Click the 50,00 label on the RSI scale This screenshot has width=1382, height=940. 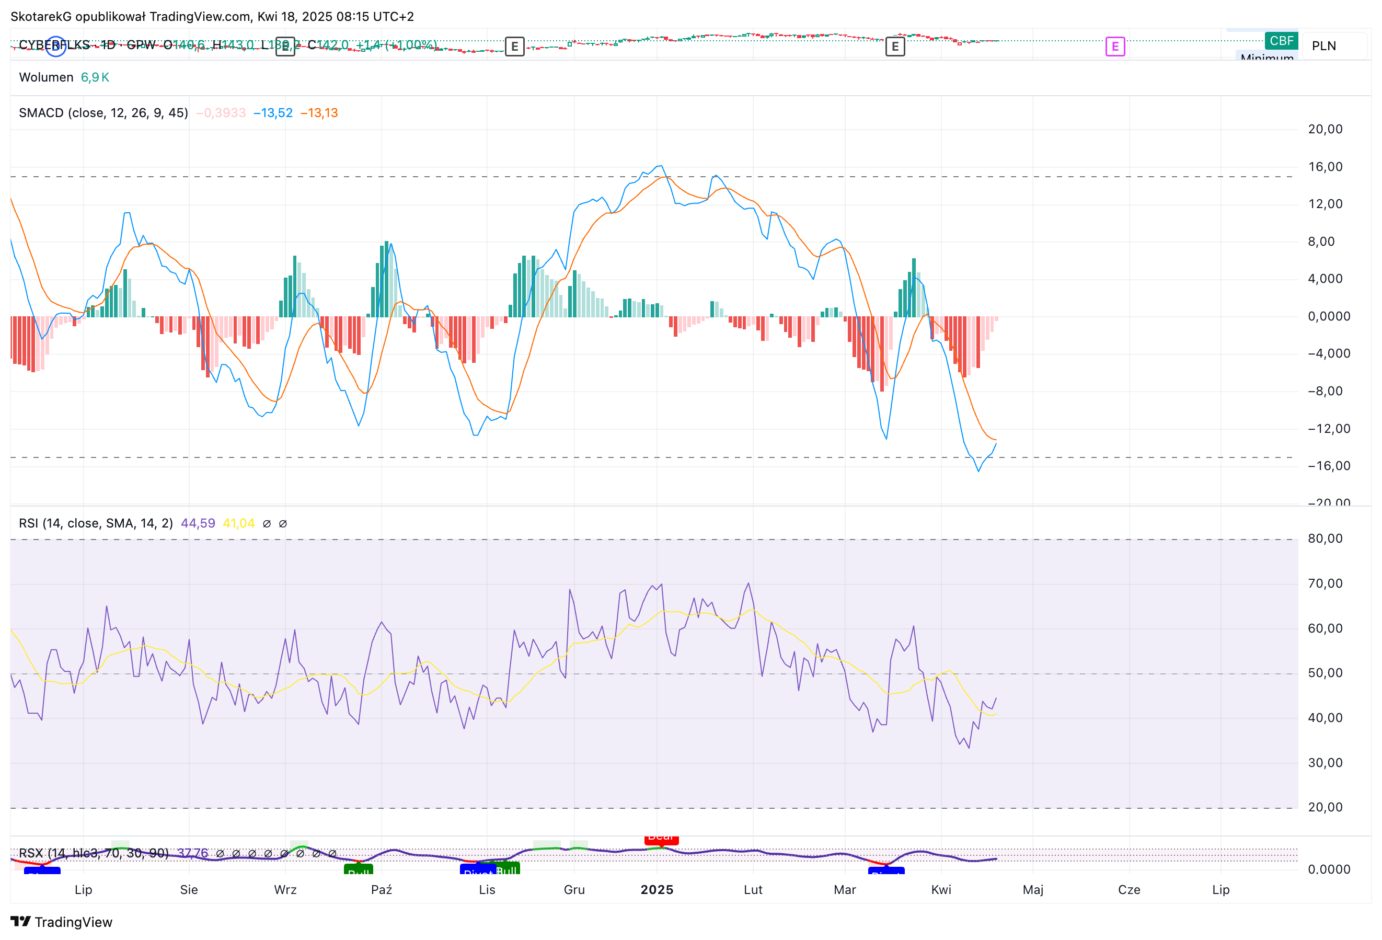1325,673
